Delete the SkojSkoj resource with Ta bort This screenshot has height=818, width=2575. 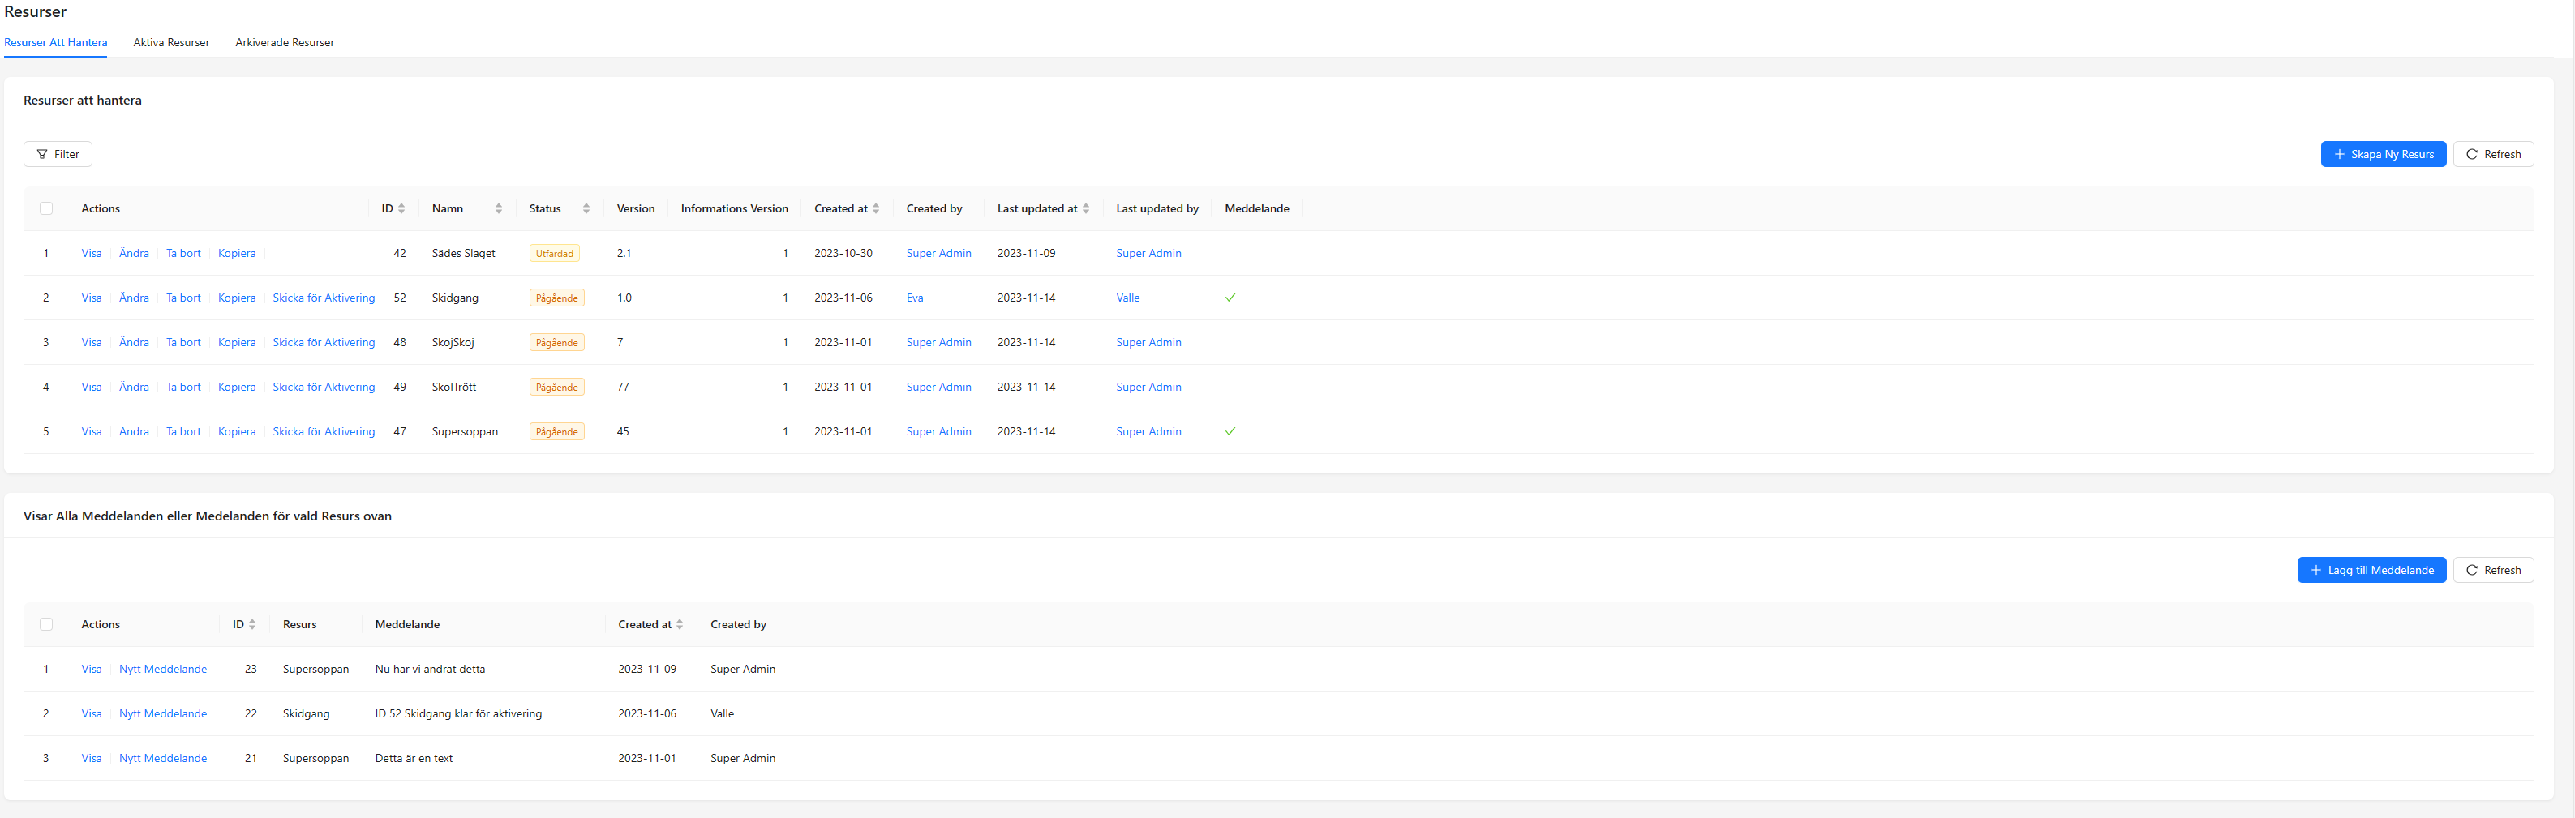pos(184,343)
